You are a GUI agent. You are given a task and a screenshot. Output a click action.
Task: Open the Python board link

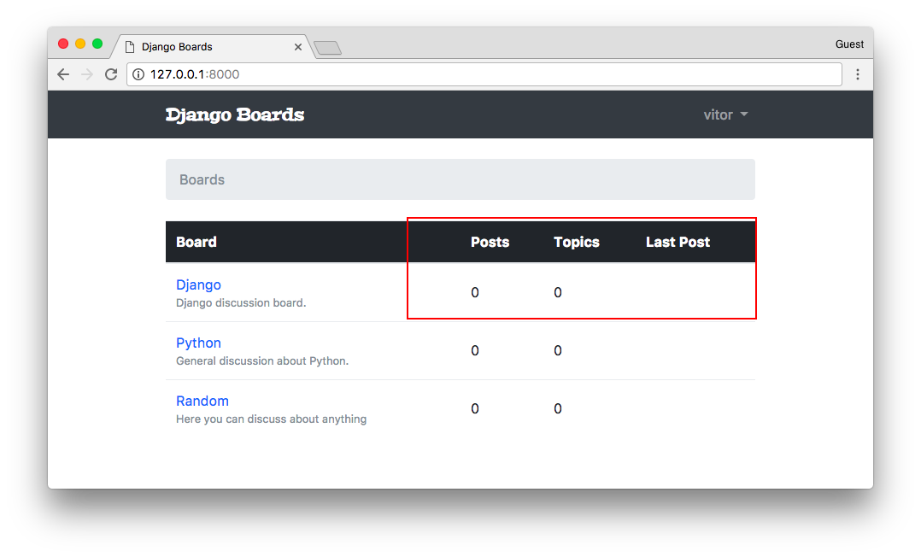[x=198, y=343]
